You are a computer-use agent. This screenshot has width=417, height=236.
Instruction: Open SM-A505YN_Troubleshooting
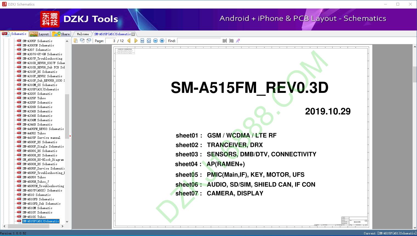[43, 186]
